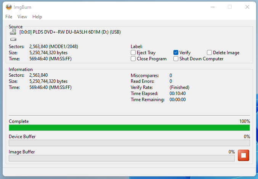258x179 pixels.
Task: Click the 100% completion value
Action: click(245, 121)
